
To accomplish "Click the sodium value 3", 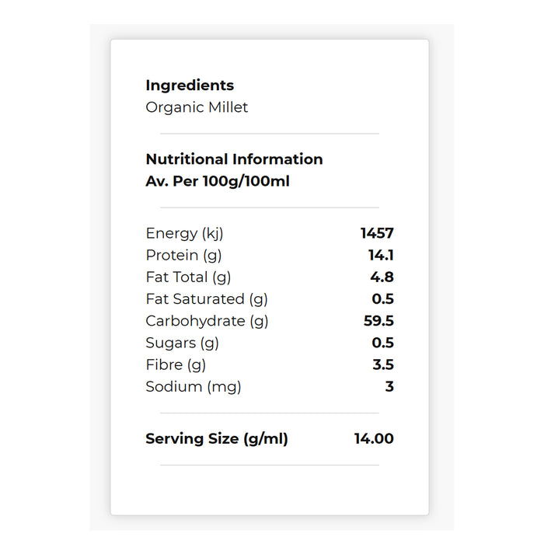I will 389,386.
